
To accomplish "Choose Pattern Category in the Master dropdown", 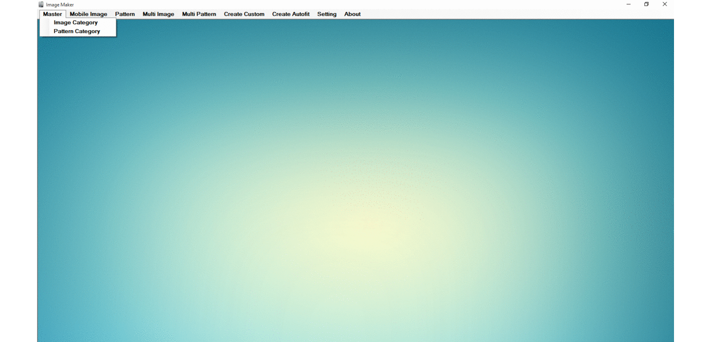I will (x=76, y=32).
